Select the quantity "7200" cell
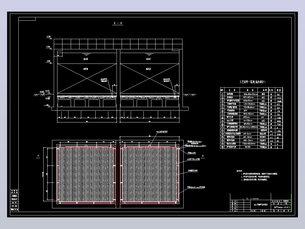Screen dimensions: 305x229 [x=278, y=124]
